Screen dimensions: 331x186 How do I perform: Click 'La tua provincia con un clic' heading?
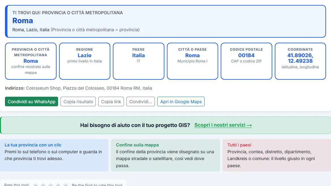tap(33, 145)
